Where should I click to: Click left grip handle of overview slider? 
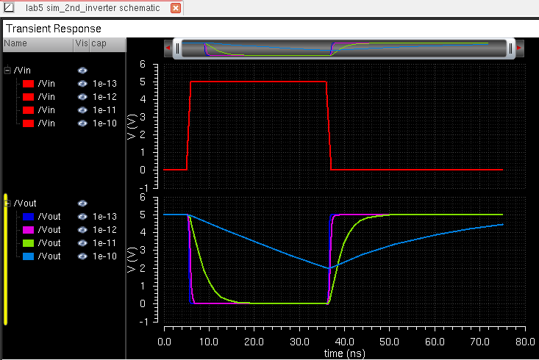(x=177, y=48)
